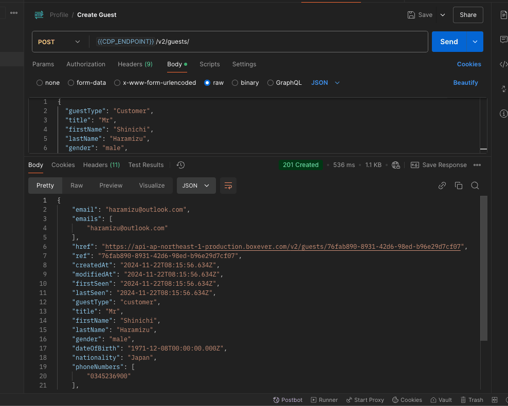Open the Test Results tab
Image resolution: width=508 pixels, height=406 pixels.
pos(146,165)
